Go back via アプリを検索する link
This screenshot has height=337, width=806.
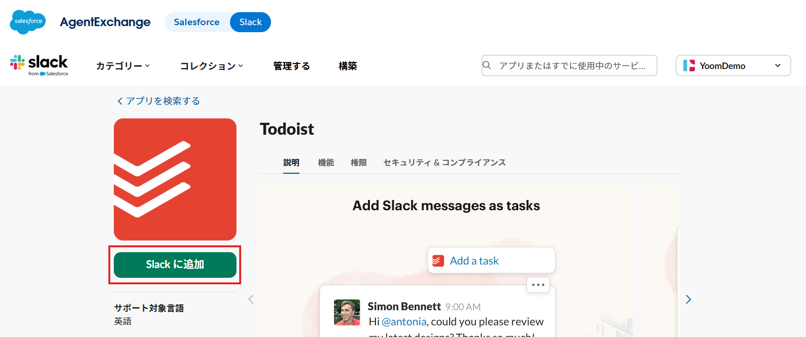(x=159, y=101)
